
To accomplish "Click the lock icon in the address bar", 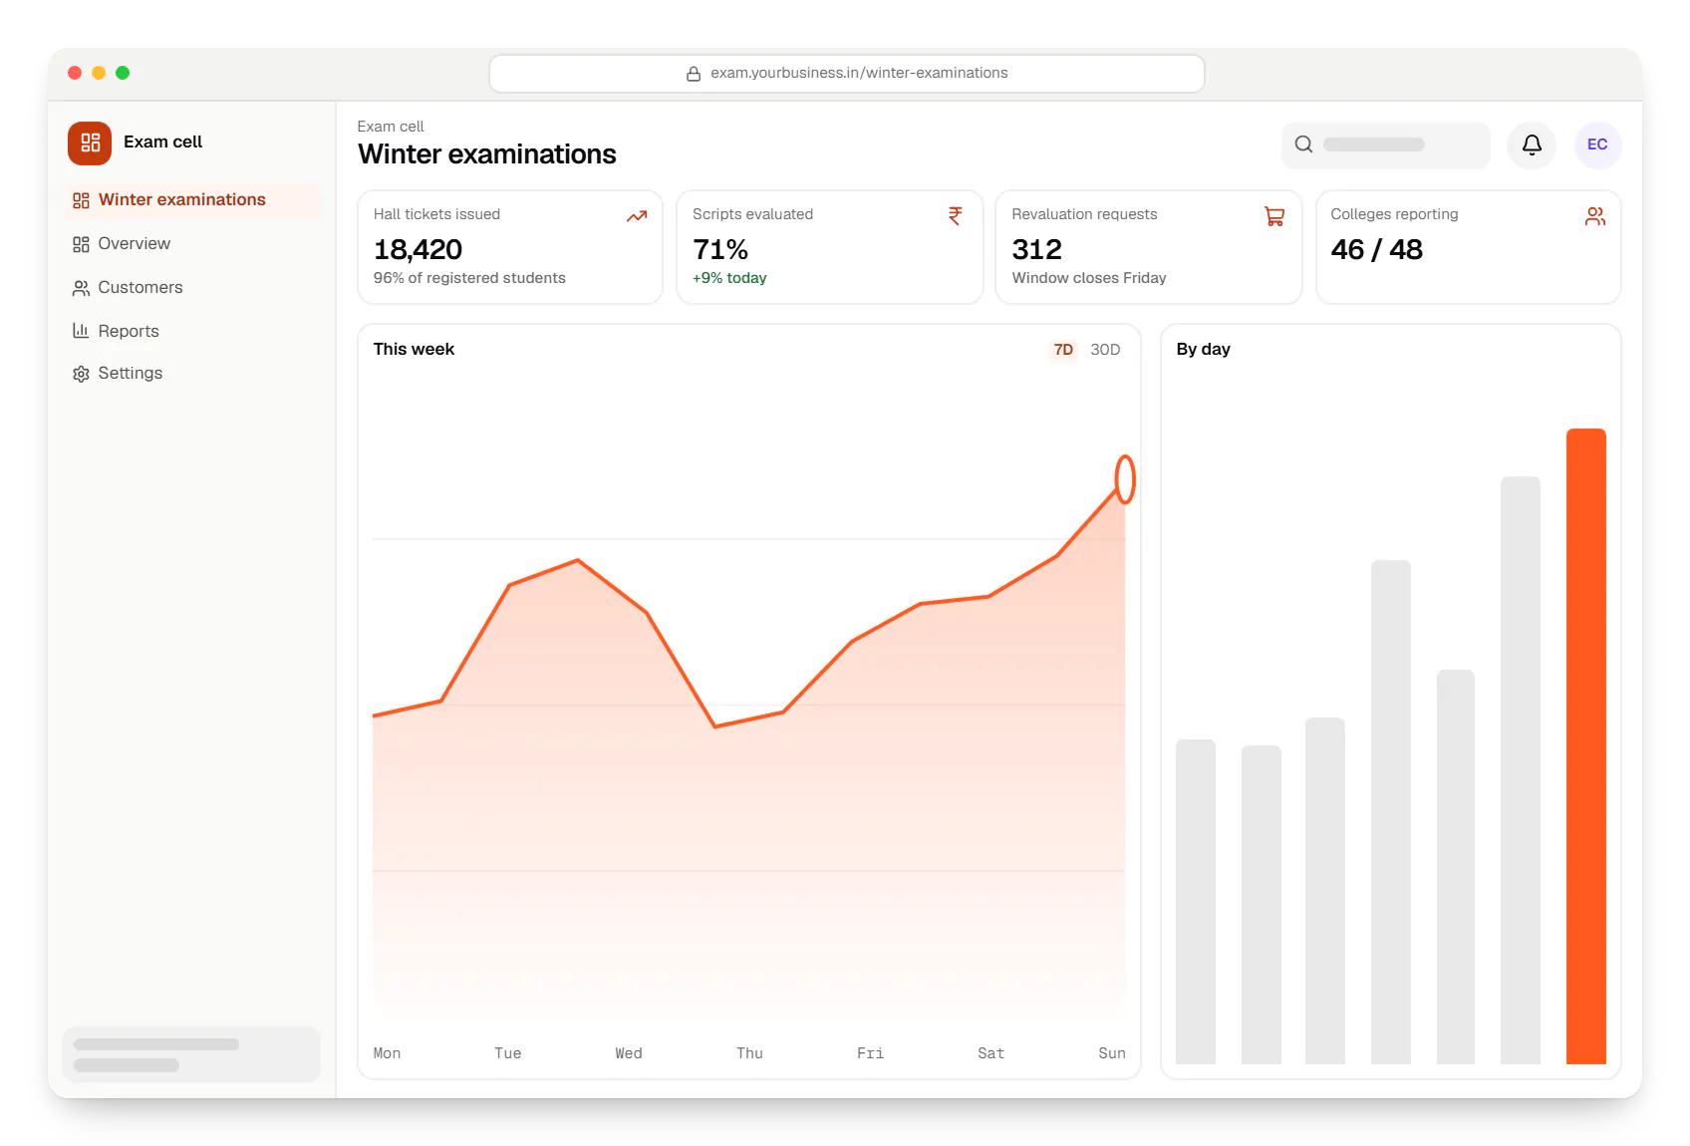I will 694,74.
